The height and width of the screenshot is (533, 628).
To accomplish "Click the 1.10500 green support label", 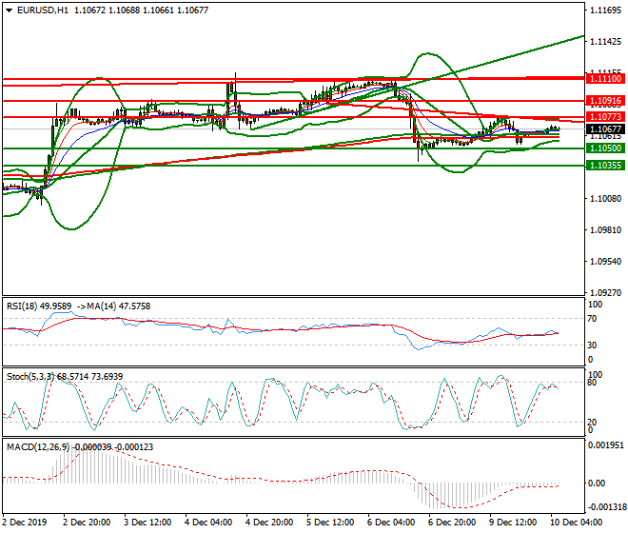I will tap(605, 148).
